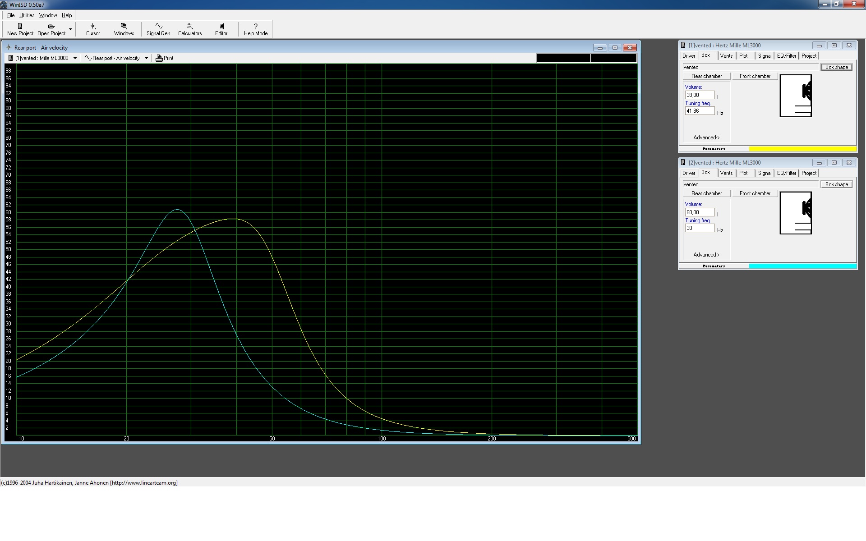Image resolution: width=866 pixels, height=541 pixels.
Task: Click Front chamber button in project 1
Action: point(755,76)
